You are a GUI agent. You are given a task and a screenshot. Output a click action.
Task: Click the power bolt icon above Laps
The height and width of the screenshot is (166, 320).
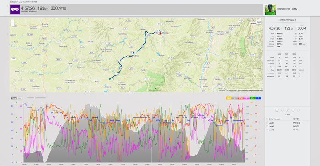(x=288, y=110)
